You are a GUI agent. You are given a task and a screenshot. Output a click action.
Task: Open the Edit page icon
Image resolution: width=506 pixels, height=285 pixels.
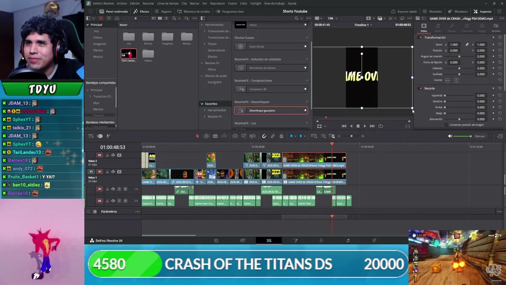(x=269, y=240)
